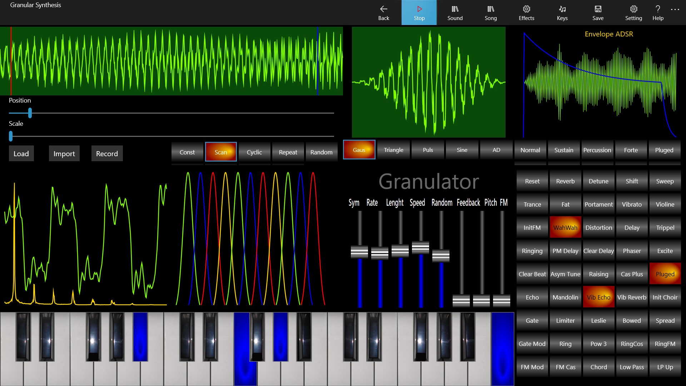Click the green source waveform display
This screenshot has width=686, height=386.
(x=171, y=61)
